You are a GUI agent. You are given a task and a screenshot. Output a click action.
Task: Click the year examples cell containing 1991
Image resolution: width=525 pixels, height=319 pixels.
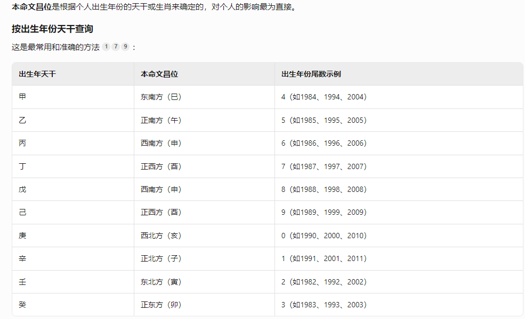point(324,259)
